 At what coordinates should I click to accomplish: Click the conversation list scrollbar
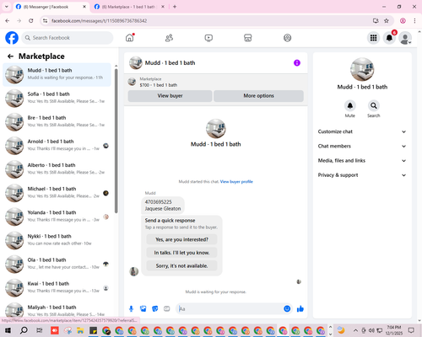click(x=116, y=141)
